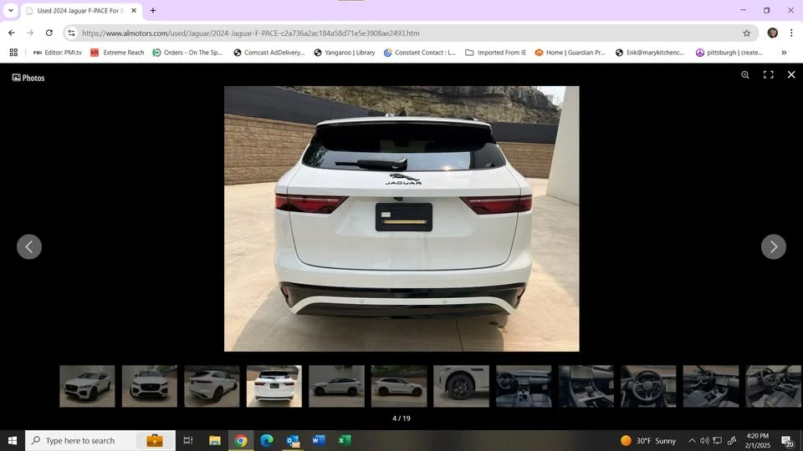This screenshot has width=803, height=451.
Task: Show more bookmarks chevron
Action: click(x=784, y=52)
